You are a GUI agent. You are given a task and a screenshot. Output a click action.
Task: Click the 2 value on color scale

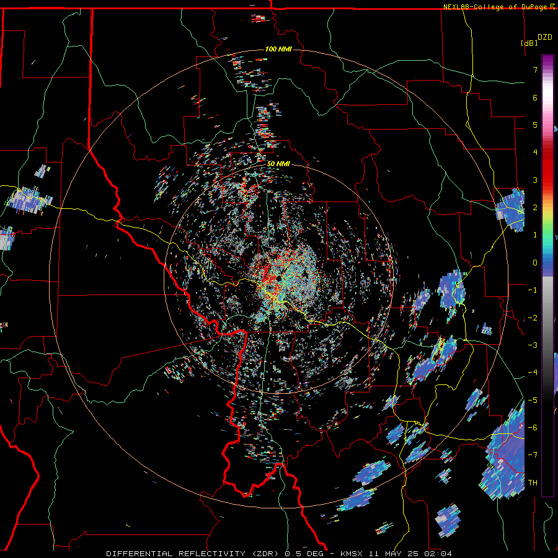pos(535,208)
